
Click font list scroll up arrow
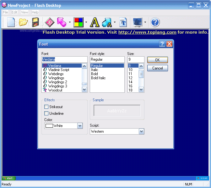coord(84,66)
